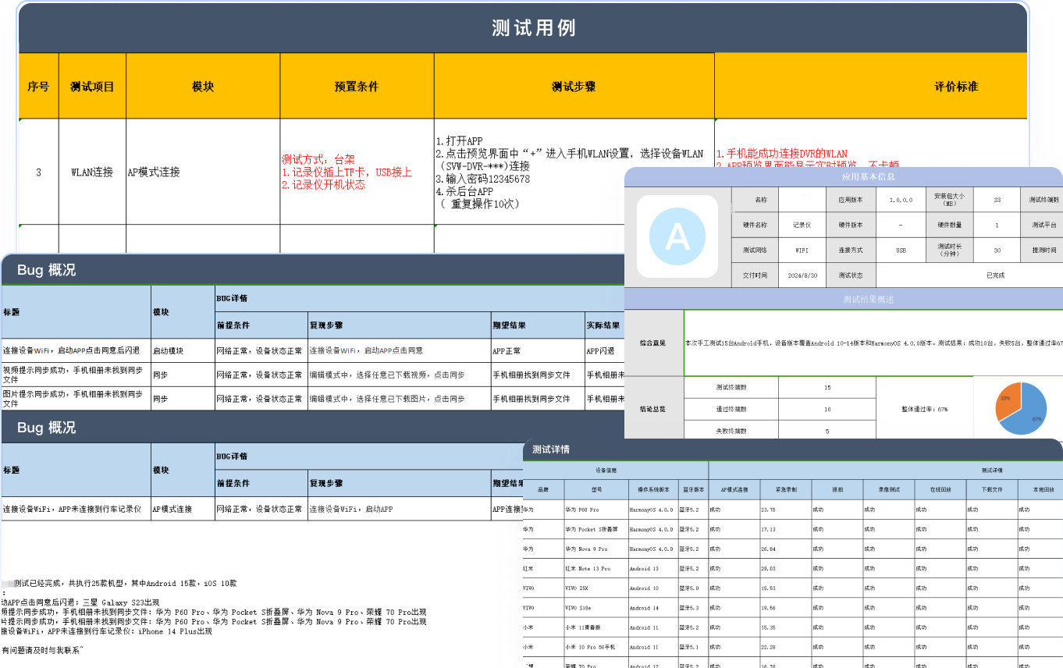Click the install package size value 33

(997, 200)
